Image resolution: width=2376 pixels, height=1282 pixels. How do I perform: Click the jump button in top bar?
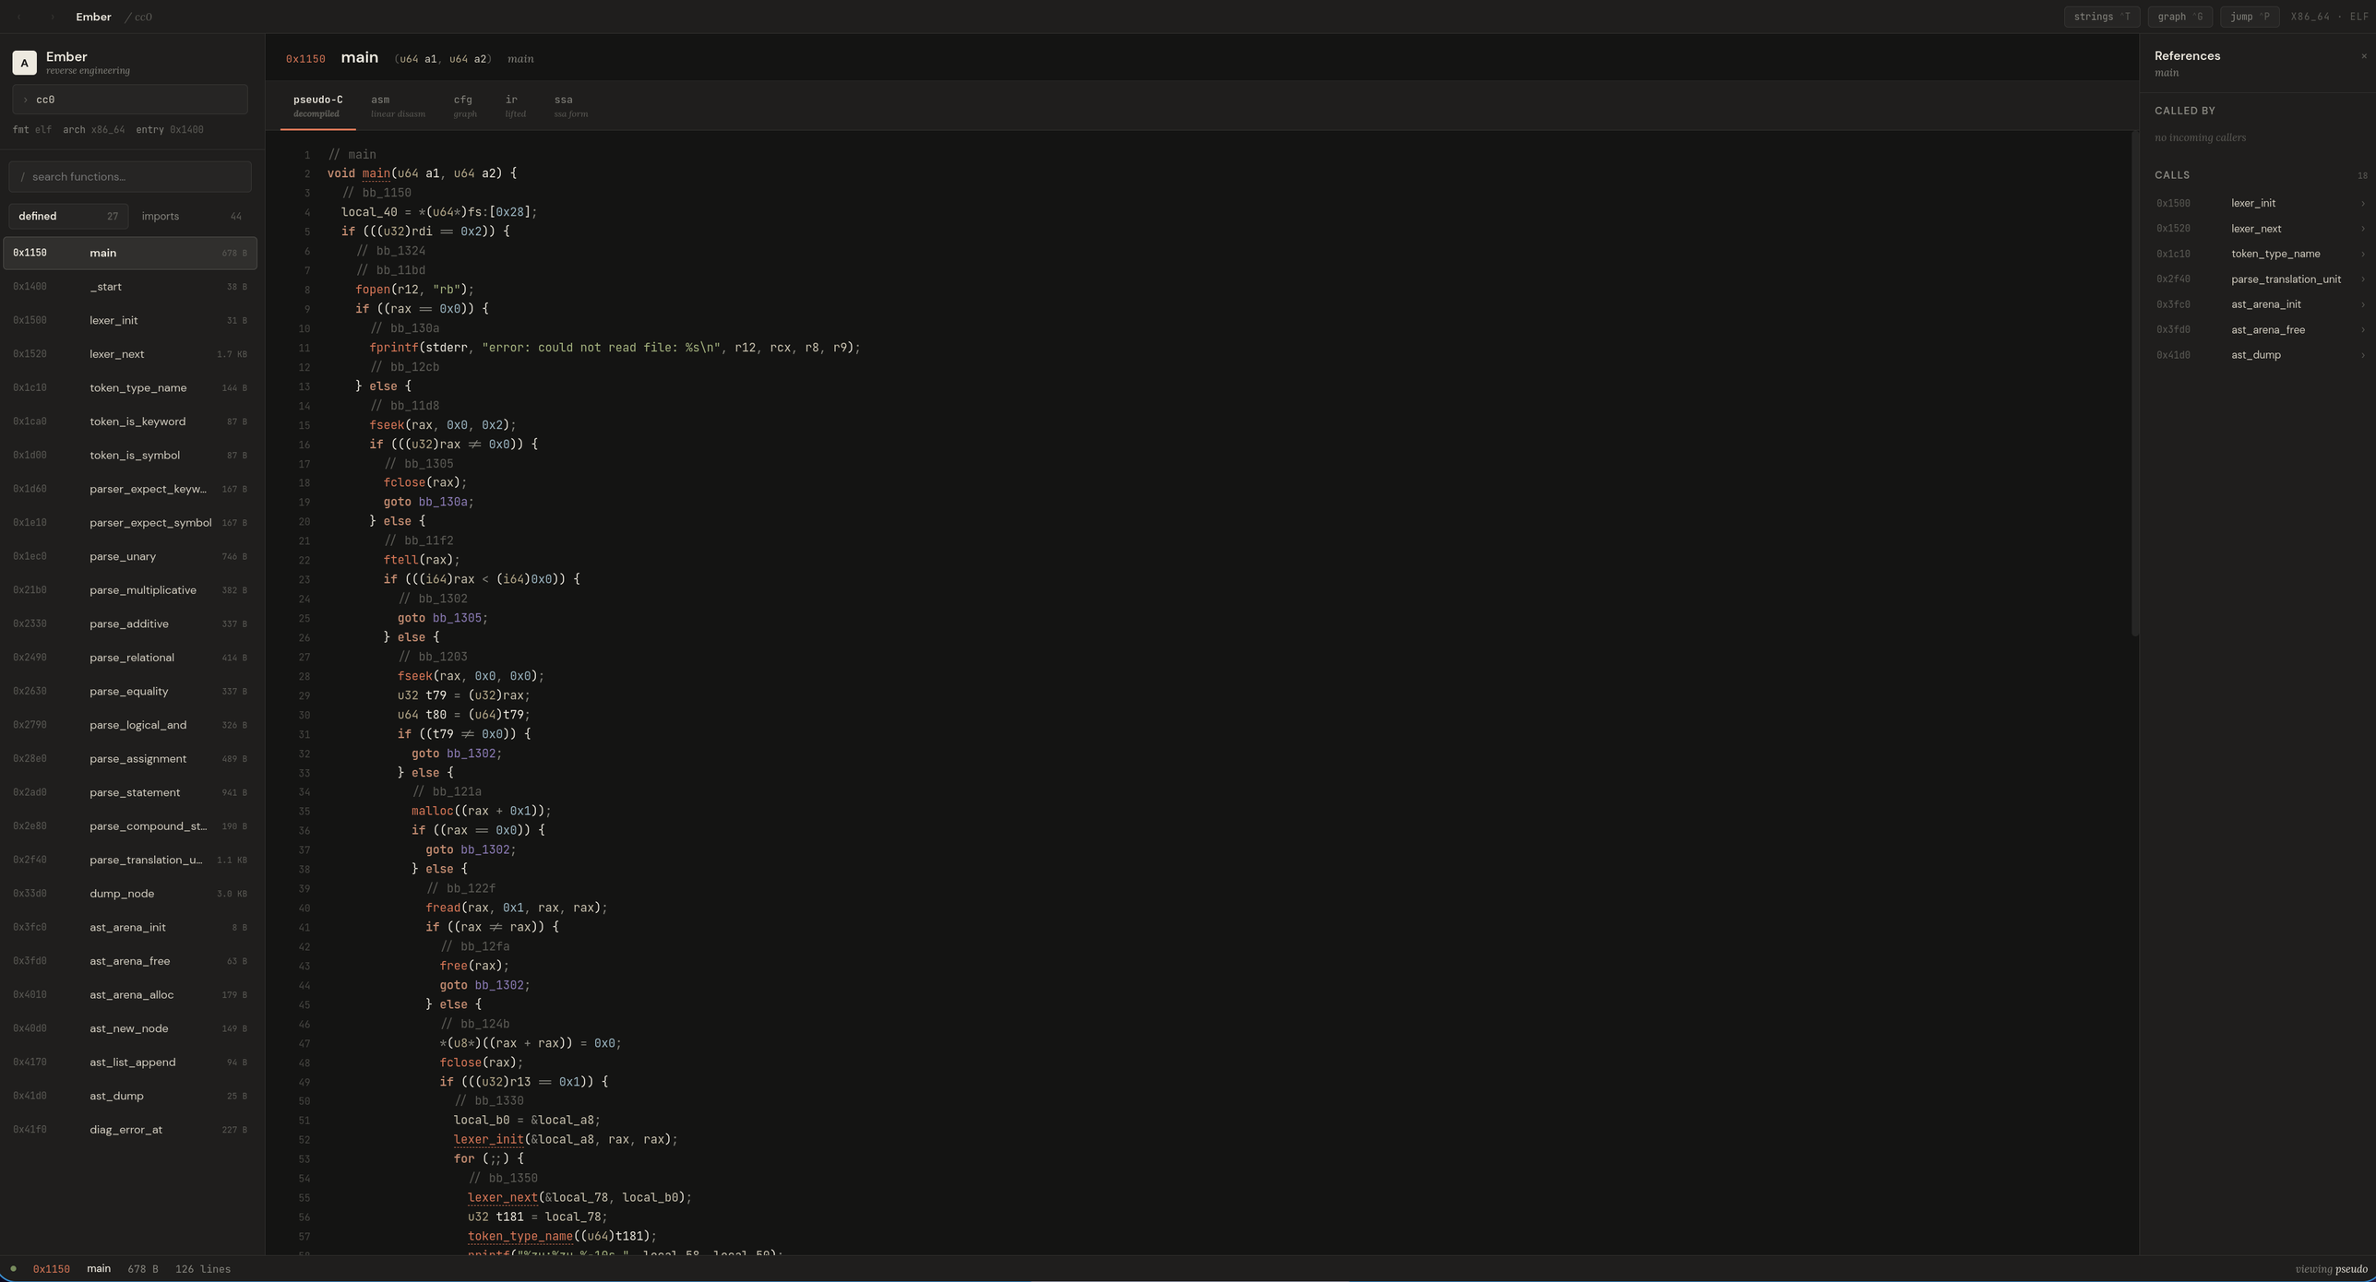pos(2249,17)
